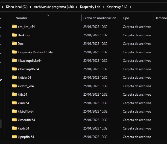The height and width of the screenshot is (144, 167).
Task: Sort by Fecha de modificación column
Action: 100,18
